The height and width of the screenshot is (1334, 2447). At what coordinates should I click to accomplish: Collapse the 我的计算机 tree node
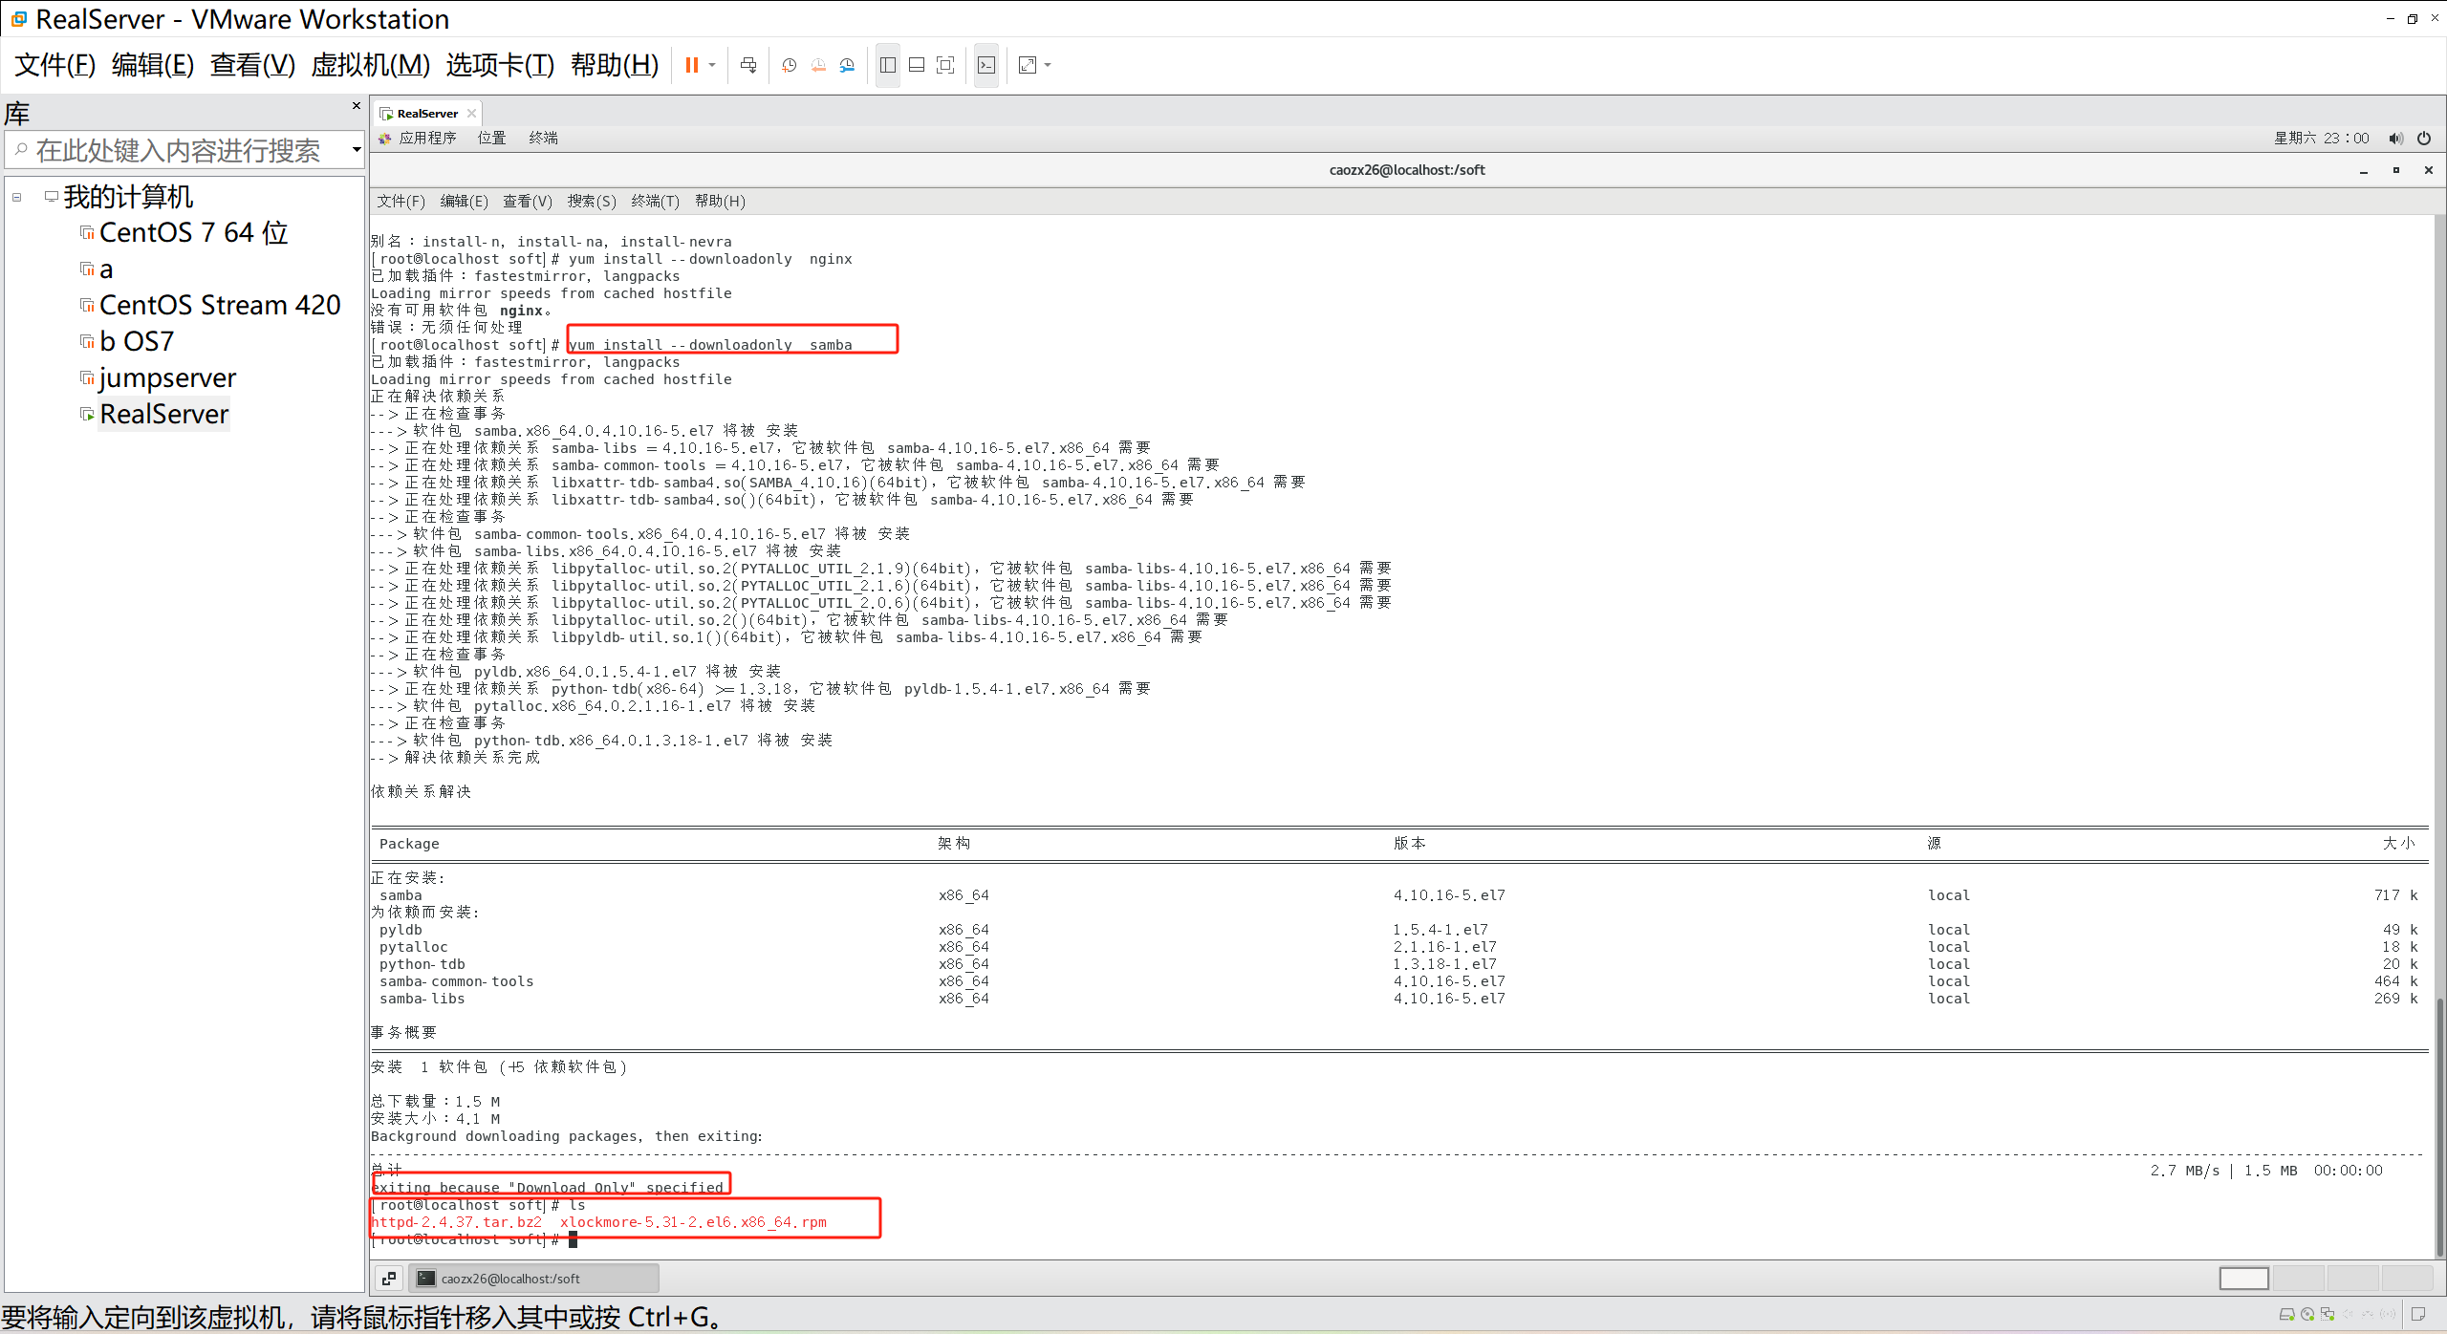point(17,197)
